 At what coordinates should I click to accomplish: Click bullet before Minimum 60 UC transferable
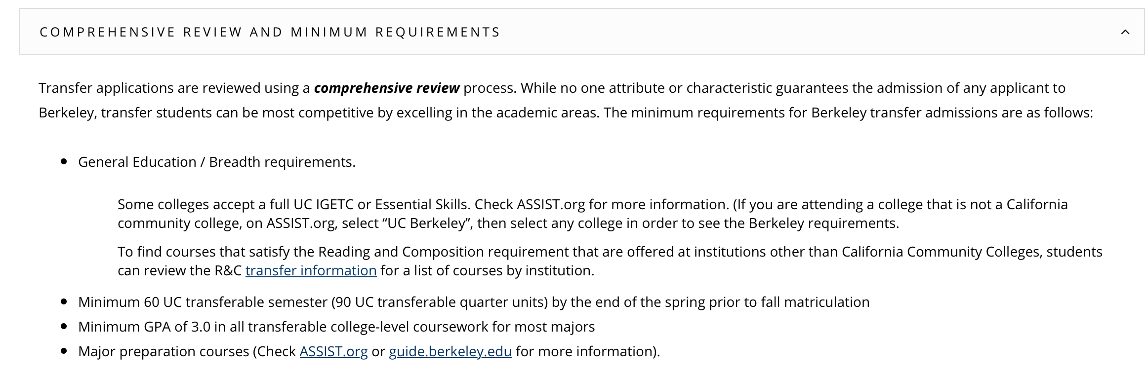tap(64, 302)
